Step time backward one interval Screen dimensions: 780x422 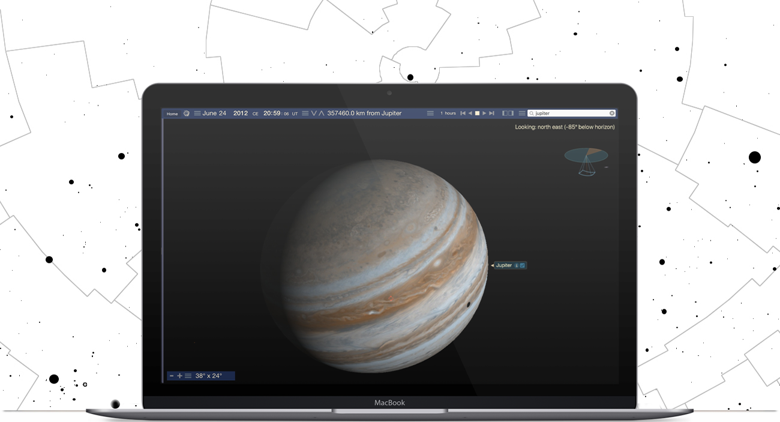click(x=463, y=113)
